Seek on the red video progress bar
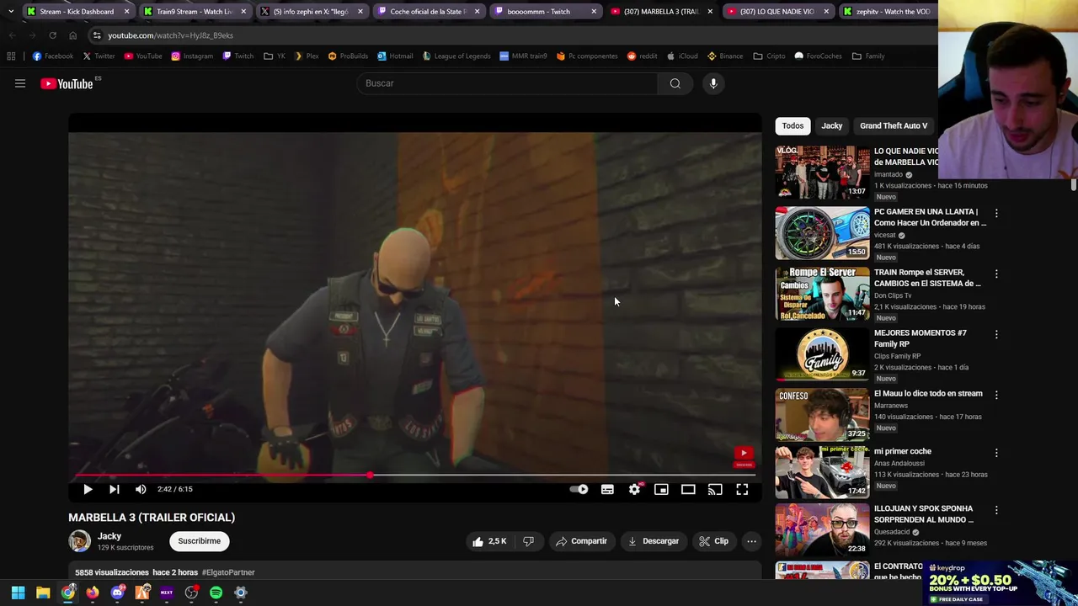1078x606 pixels. pos(414,476)
